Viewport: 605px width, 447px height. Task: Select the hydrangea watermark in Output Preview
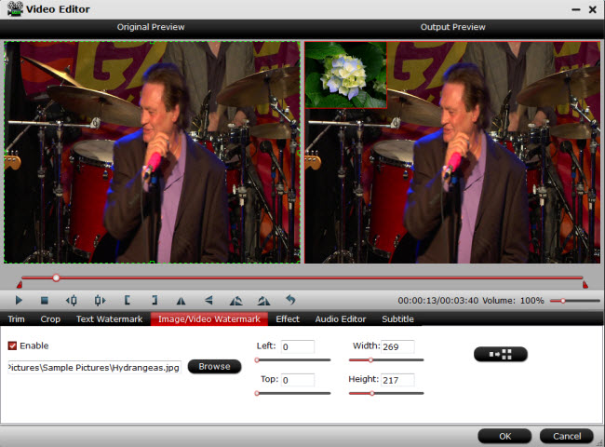345,75
